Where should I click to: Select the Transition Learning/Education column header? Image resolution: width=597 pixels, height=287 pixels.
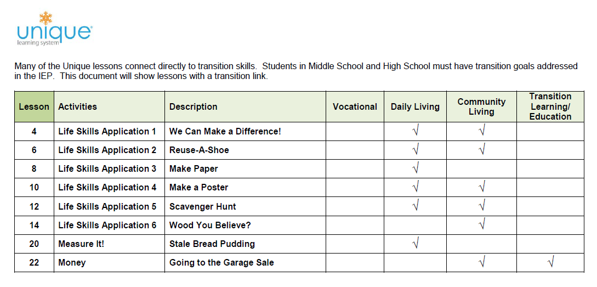tap(550, 106)
